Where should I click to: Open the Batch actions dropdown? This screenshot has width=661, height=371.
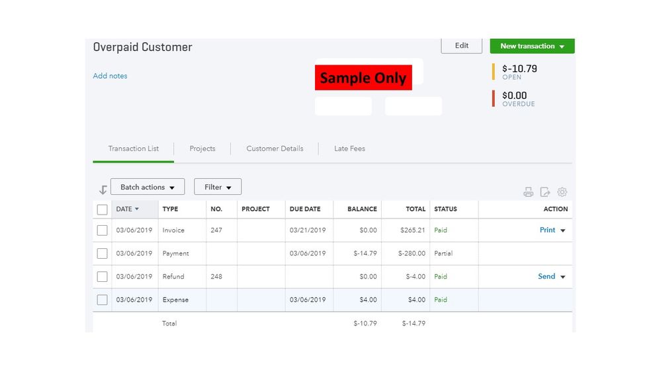pos(148,187)
